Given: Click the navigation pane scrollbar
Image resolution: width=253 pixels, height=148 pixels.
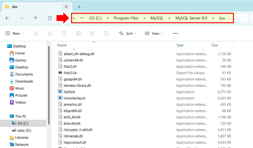Looking at the screenshot, I should click(49, 85).
